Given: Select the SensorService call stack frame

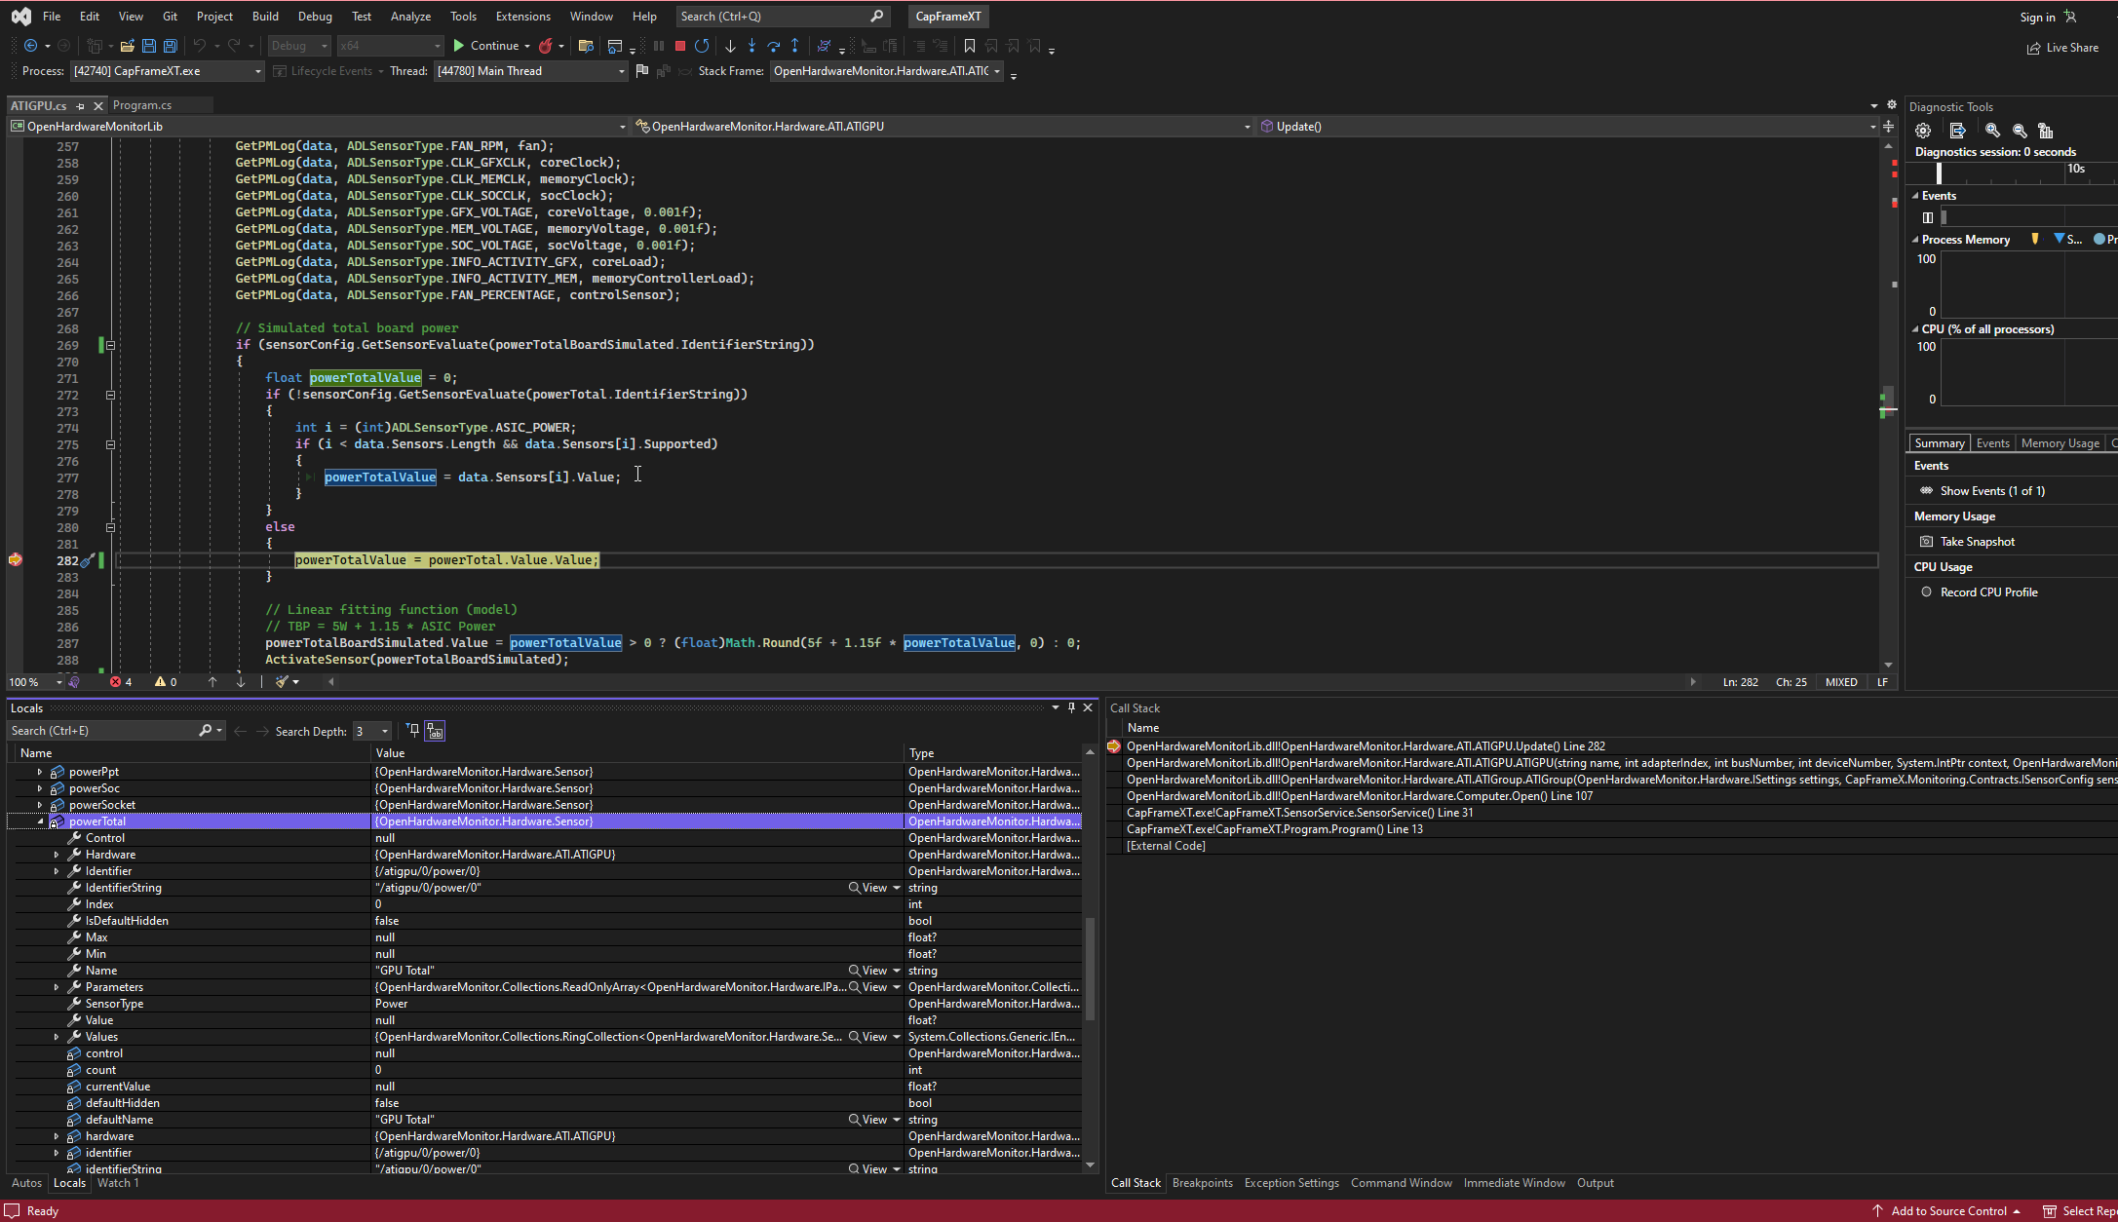Looking at the screenshot, I should click(x=1299, y=813).
